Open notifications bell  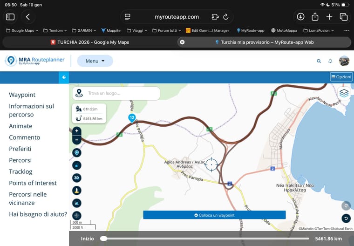click(x=330, y=61)
